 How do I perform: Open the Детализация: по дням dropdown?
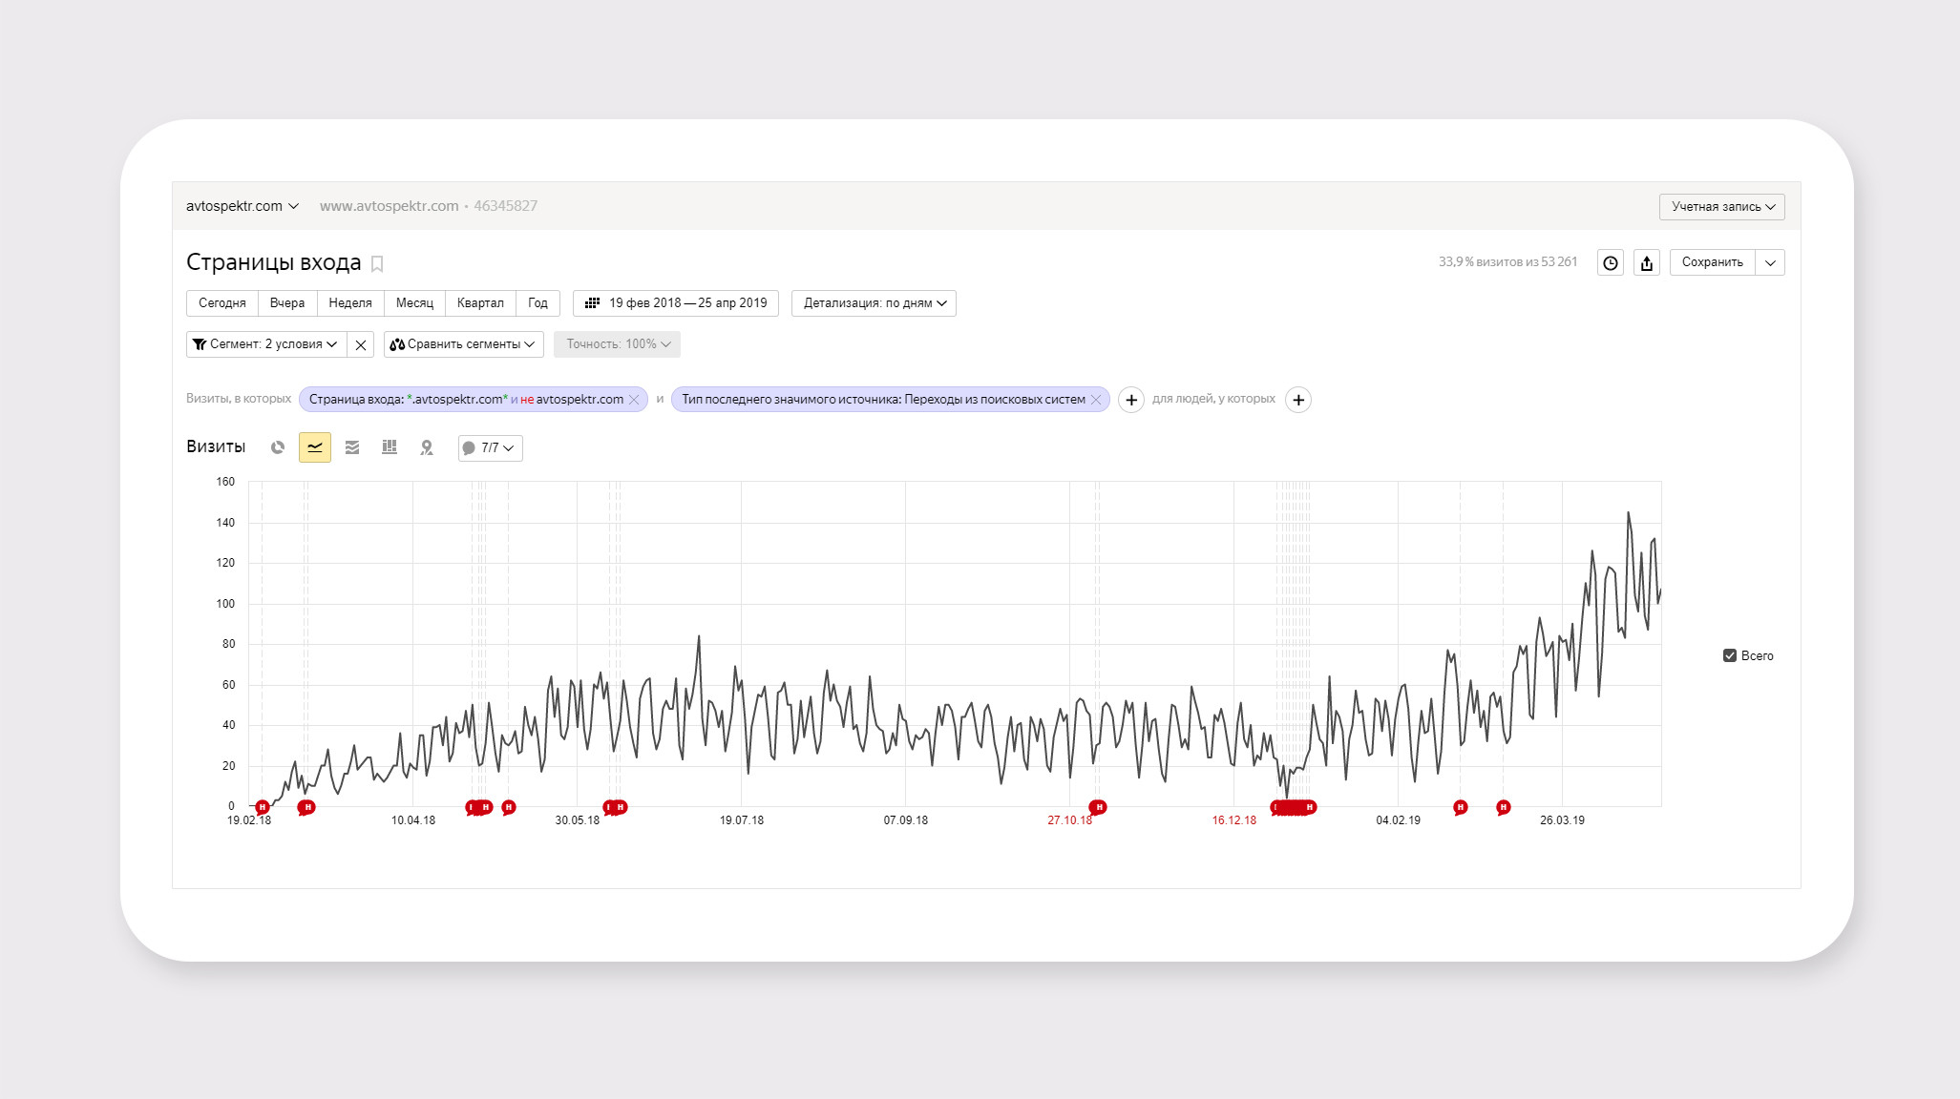[874, 303]
